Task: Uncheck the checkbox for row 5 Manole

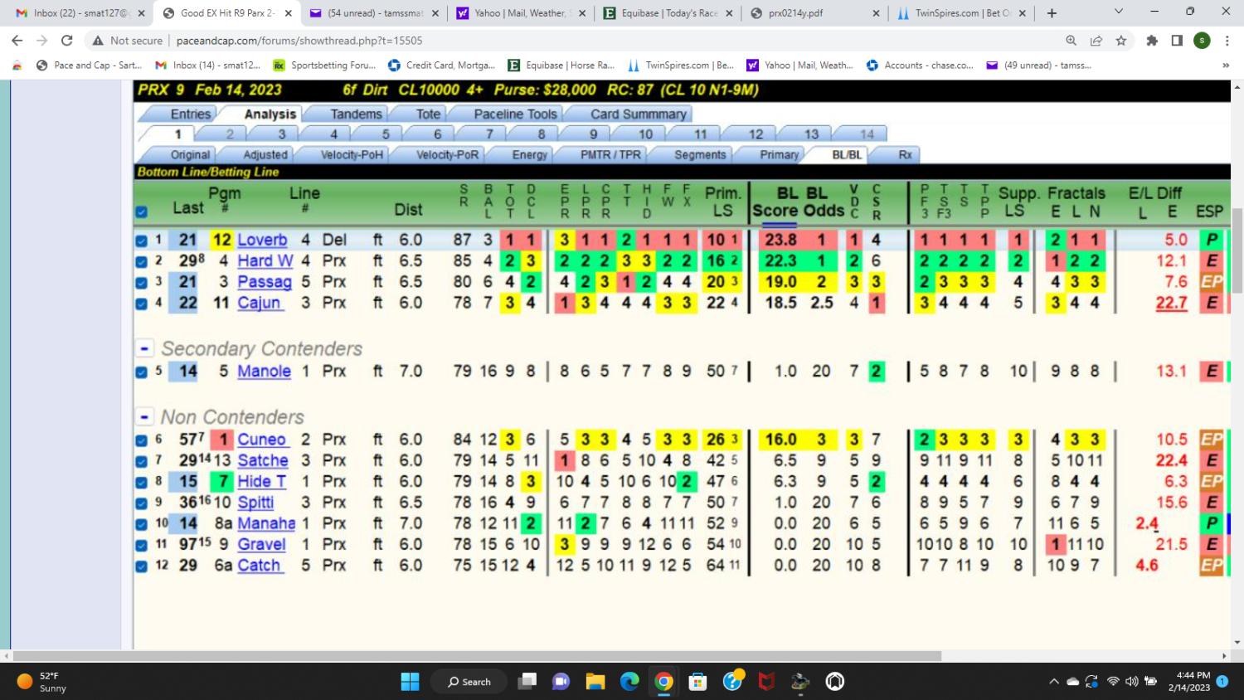Action: click(141, 372)
